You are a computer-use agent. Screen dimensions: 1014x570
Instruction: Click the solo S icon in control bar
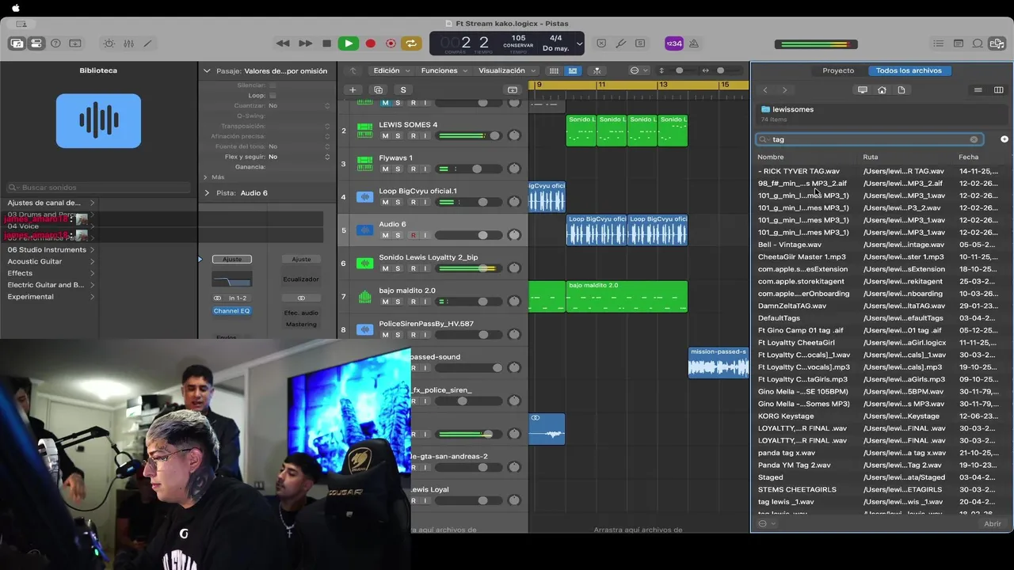pos(640,44)
